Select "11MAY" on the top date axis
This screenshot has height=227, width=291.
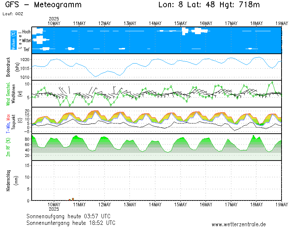79,24
